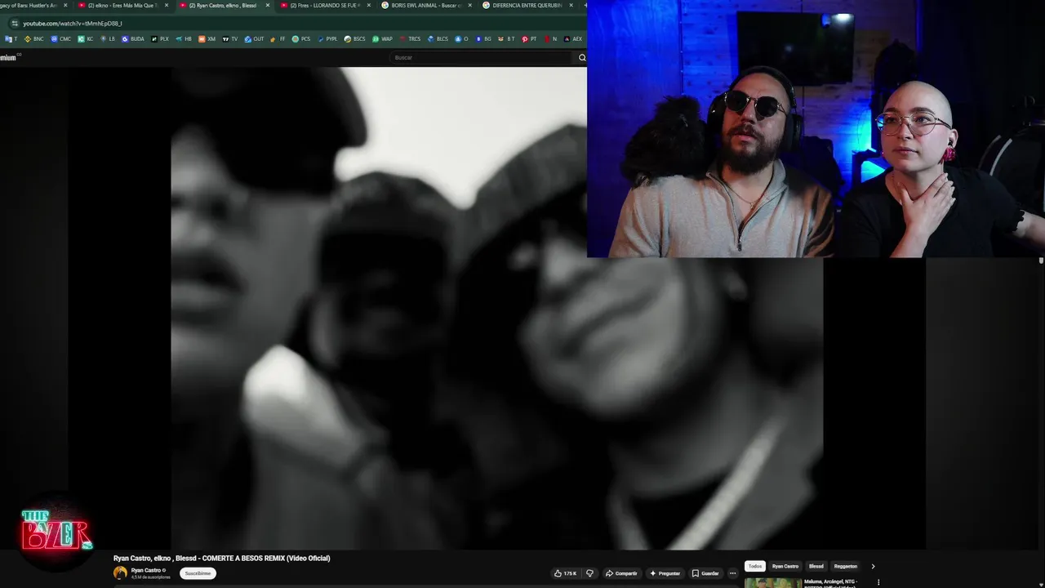Screen dimensions: 1045x588
Task: Dislike the video with thumbs-down icon
Action: [589, 573]
